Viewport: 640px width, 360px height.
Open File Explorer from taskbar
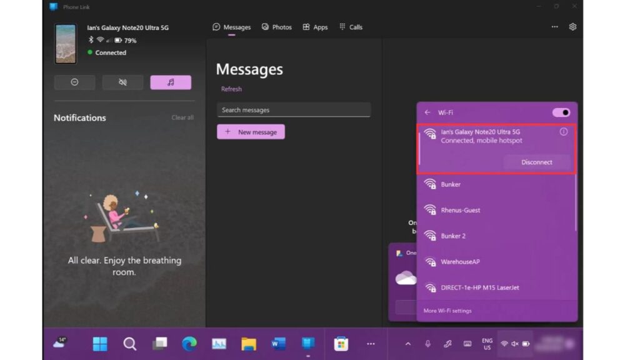249,344
